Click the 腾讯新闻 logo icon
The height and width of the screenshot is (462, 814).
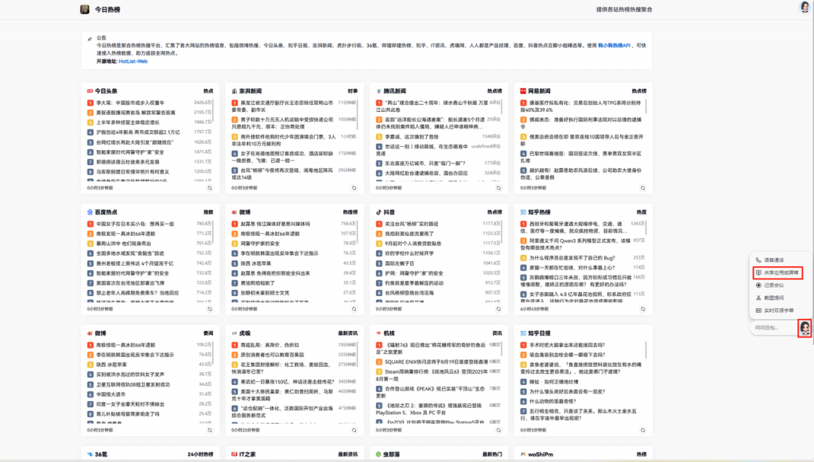click(x=378, y=91)
